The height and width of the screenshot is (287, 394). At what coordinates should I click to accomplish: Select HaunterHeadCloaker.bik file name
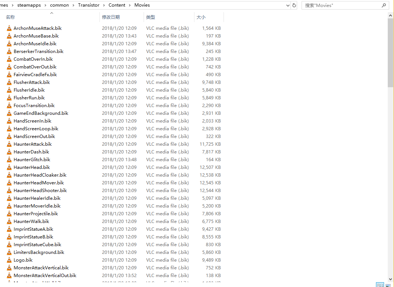pos(40,175)
